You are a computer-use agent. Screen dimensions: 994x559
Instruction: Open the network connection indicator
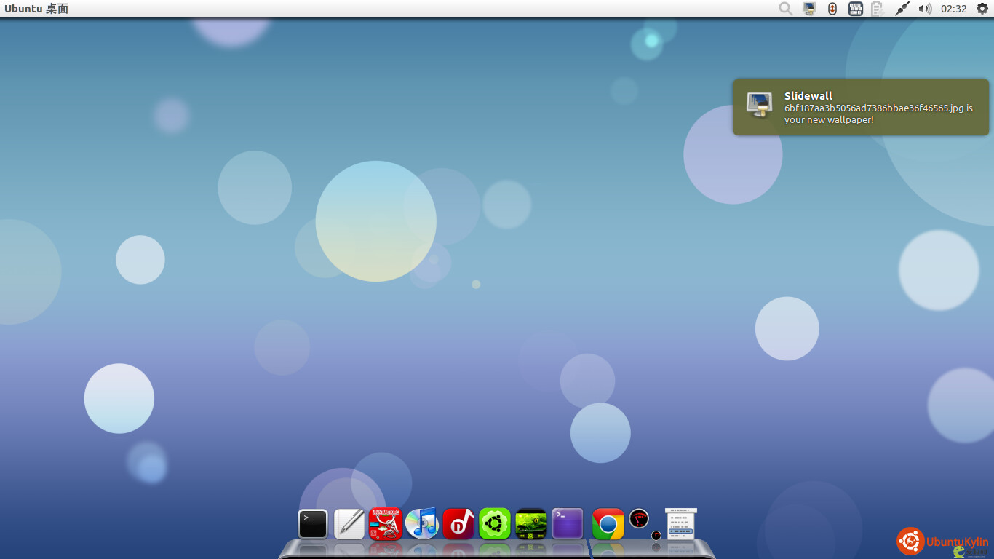point(902,9)
